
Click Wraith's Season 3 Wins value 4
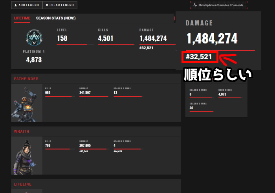[115, 146]
